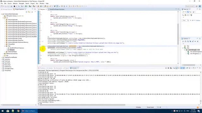Image resolution: width=202 pixels, height=113 pixels.
Task: Open the File menu
Action: [x=2, y=3]
